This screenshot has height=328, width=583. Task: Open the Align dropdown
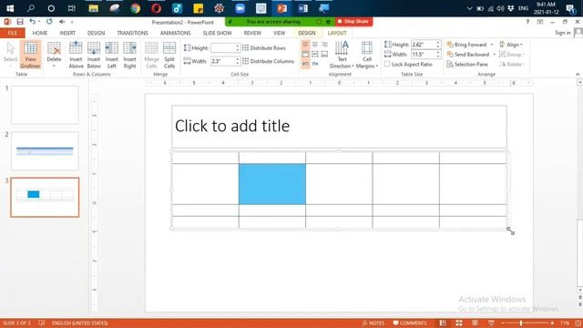(511, 45)
